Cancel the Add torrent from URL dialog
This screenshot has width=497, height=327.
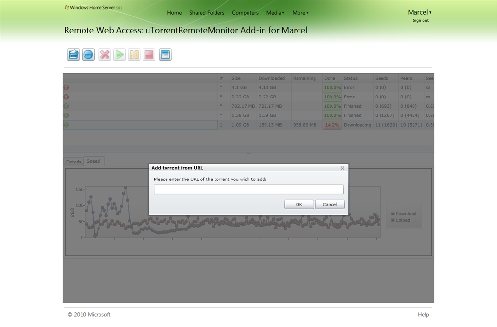(330, 204)
